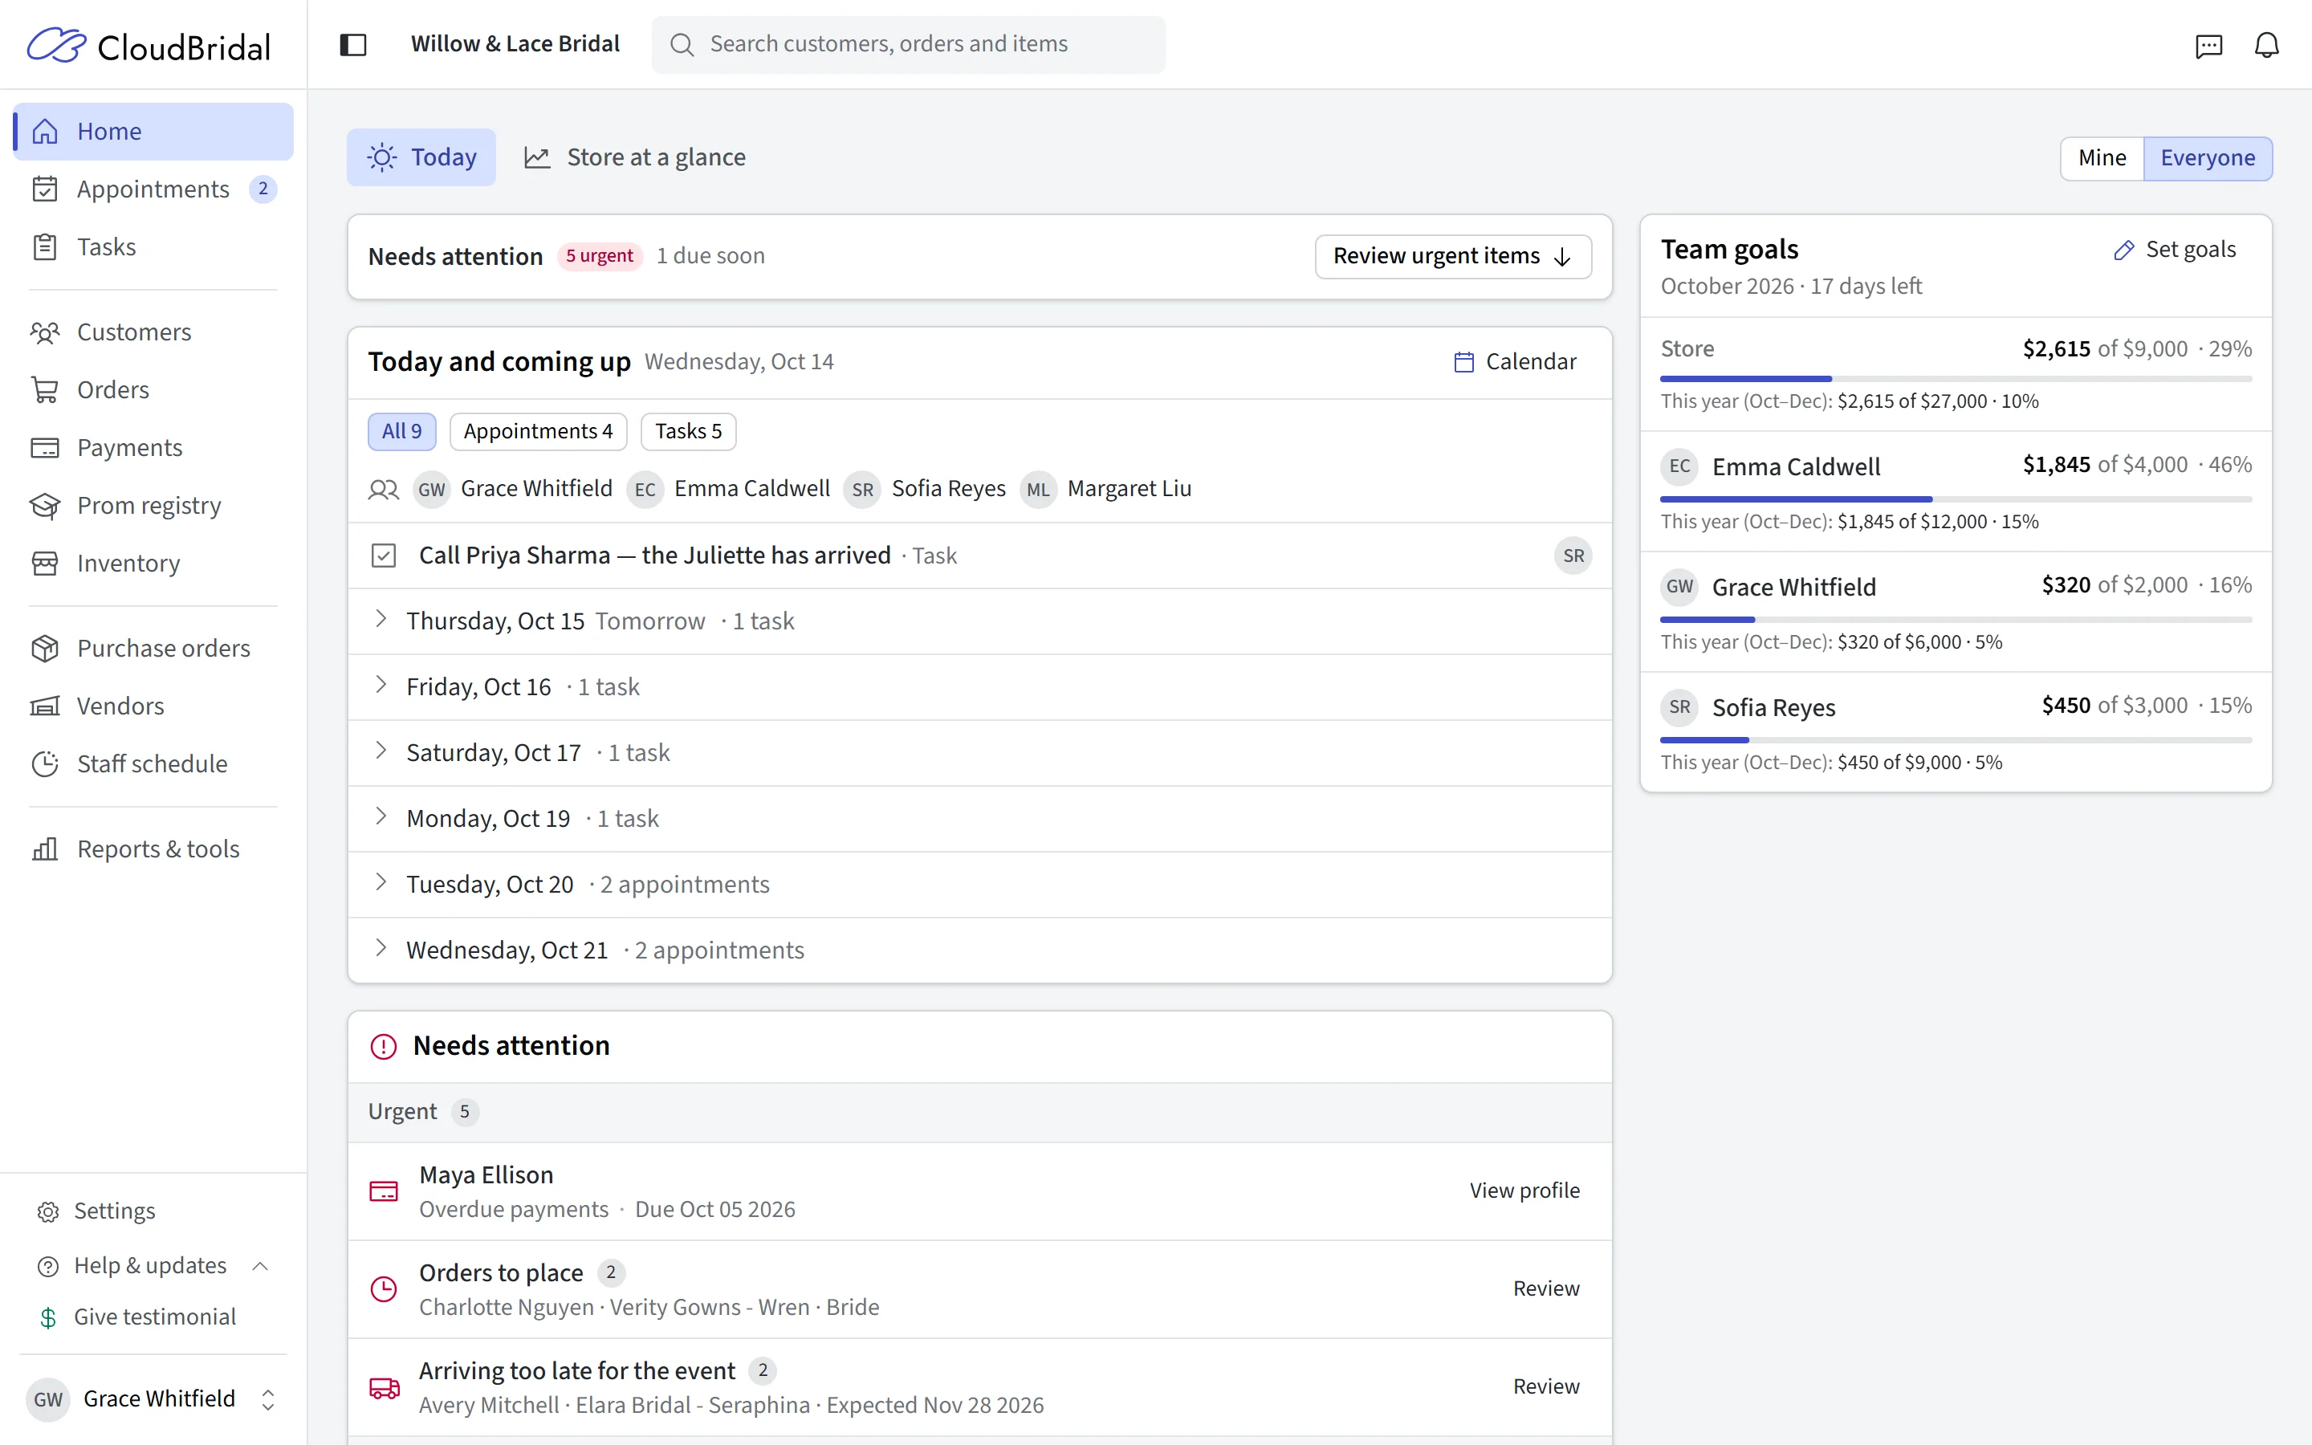2312x1445 pixels.
Task: Click the search customers input field
Action: pyautogui.click(x=908, y=44)
